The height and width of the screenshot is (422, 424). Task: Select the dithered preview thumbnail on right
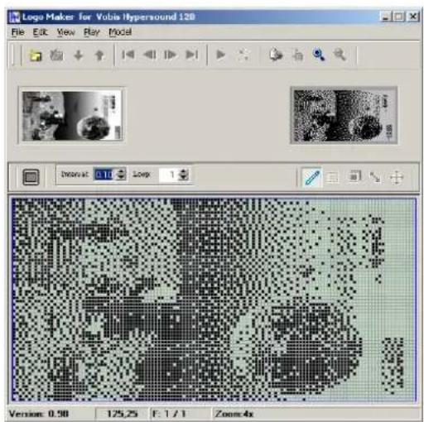point(344,115)
